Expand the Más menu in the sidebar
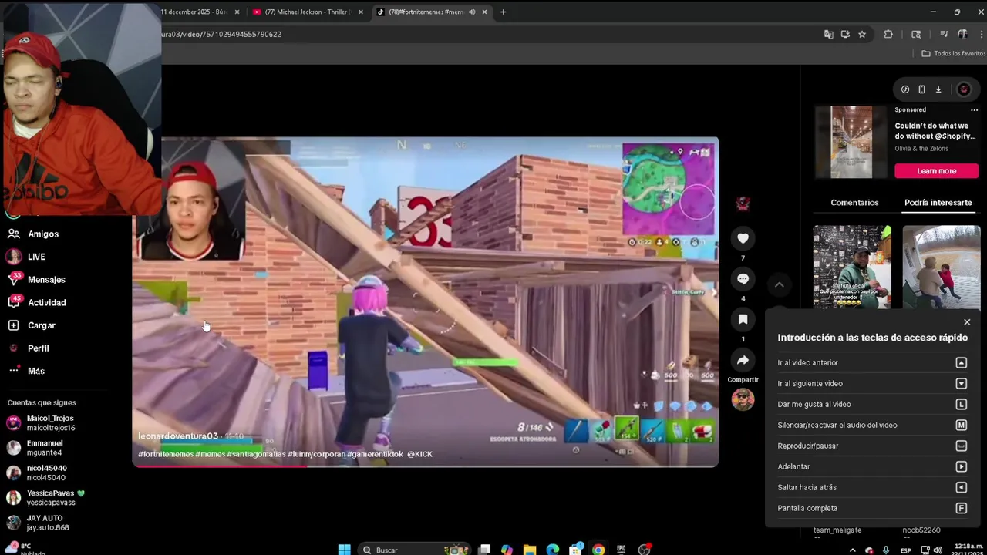Image resolution: width=987 pixels, height=555 pixels. [26, 371]
